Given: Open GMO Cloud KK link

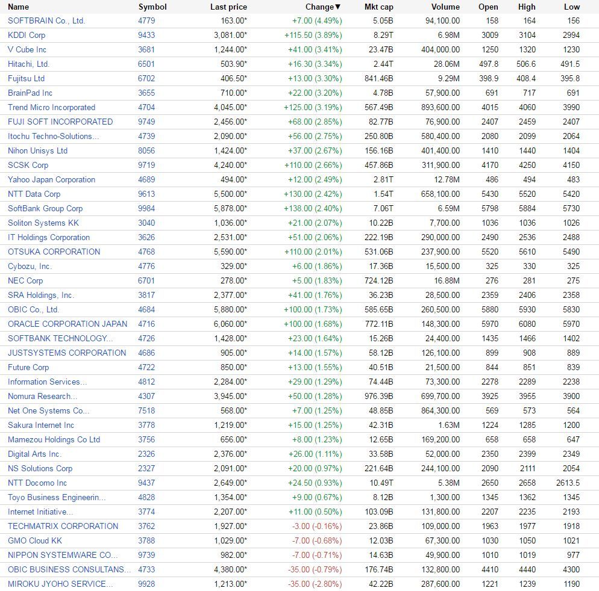Looking at the screenshot, I should tap(35, 541).
